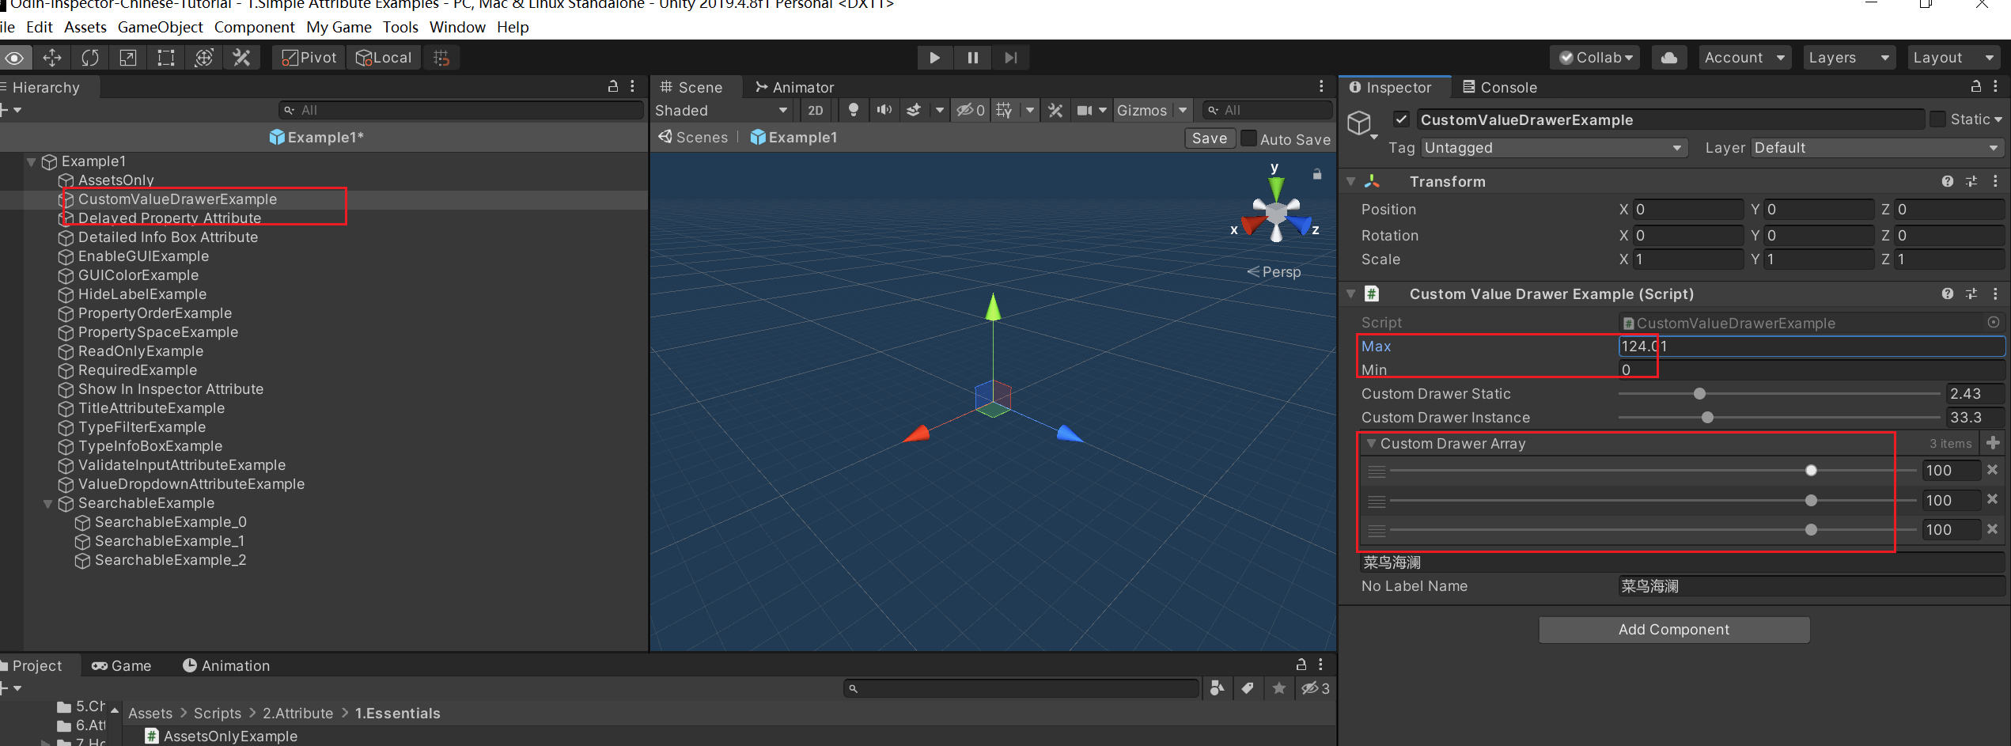Screen dimensions: 2011x746
Task: Lock the Inspector panel
Action: [1975, 86]
